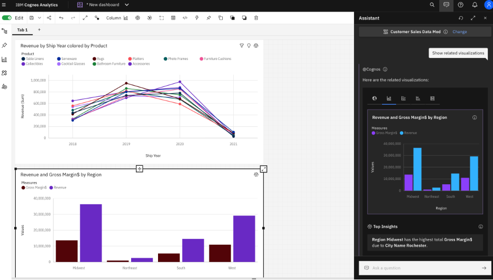Toggle the Edit mode switch
The width and height of the screenshot is (493, 280).
click(7, 18)
